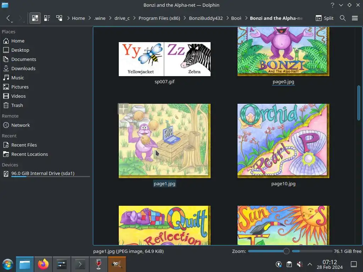Click the page1.jpg file name label
This screenshot has width=363, height=272.
164,184
